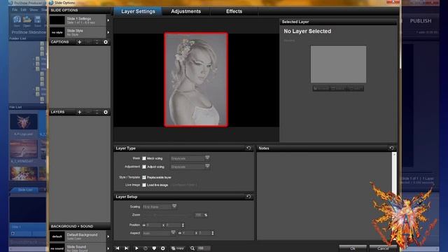
Task: Open the Adjust using Grayscale dropdown
Action: [190, 167]
